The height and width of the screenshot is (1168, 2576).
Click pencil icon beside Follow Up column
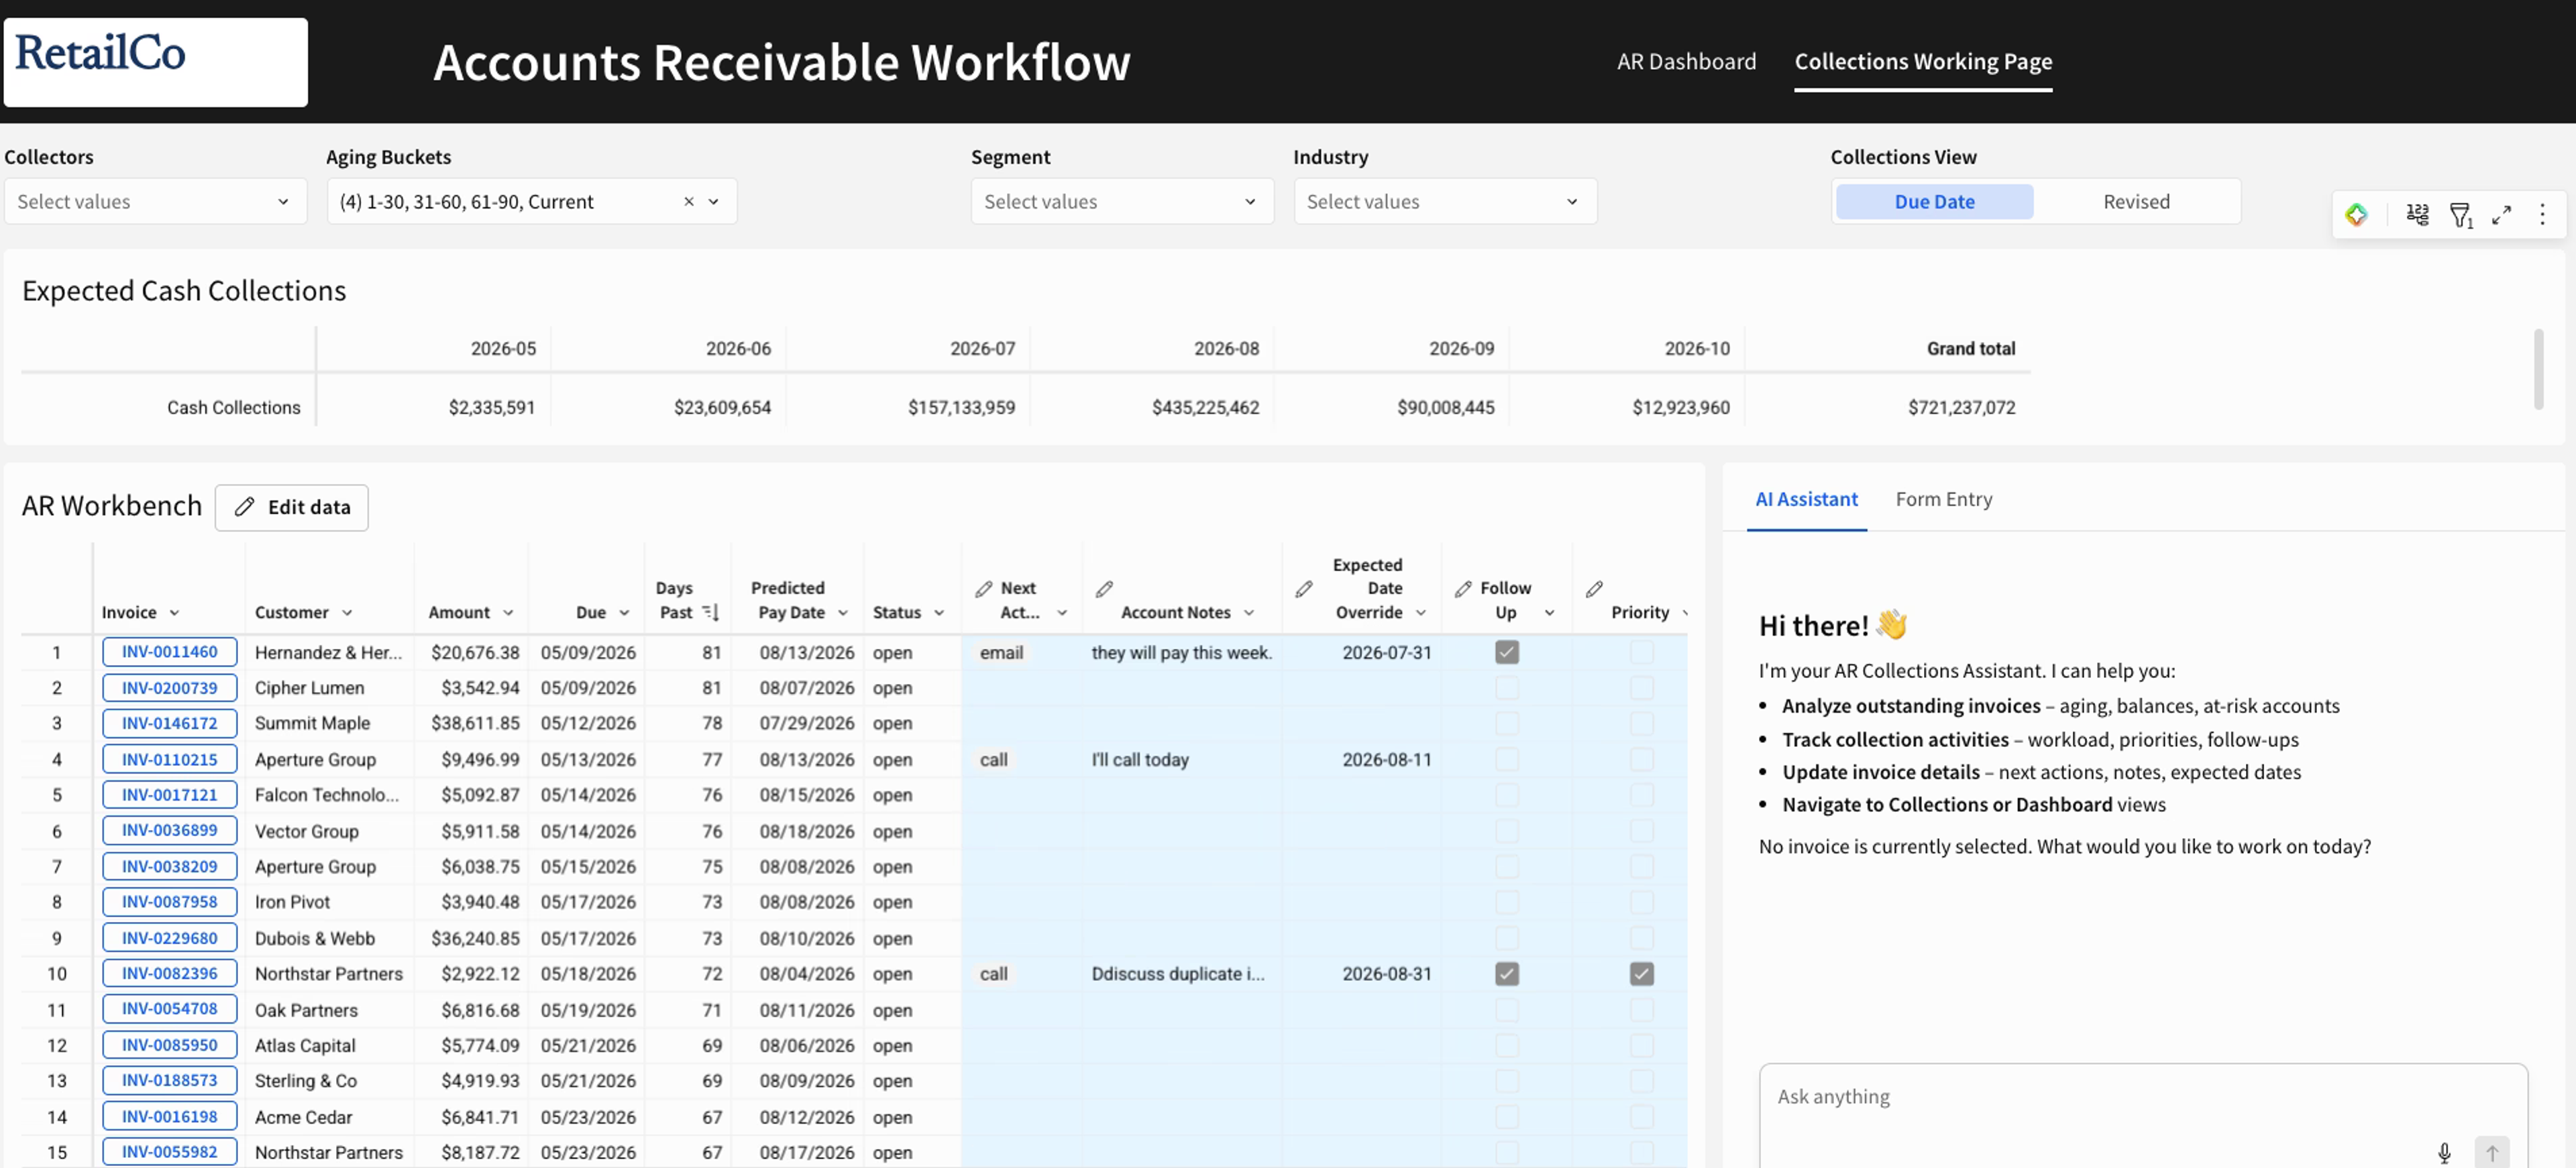(x=1463, y=589)
